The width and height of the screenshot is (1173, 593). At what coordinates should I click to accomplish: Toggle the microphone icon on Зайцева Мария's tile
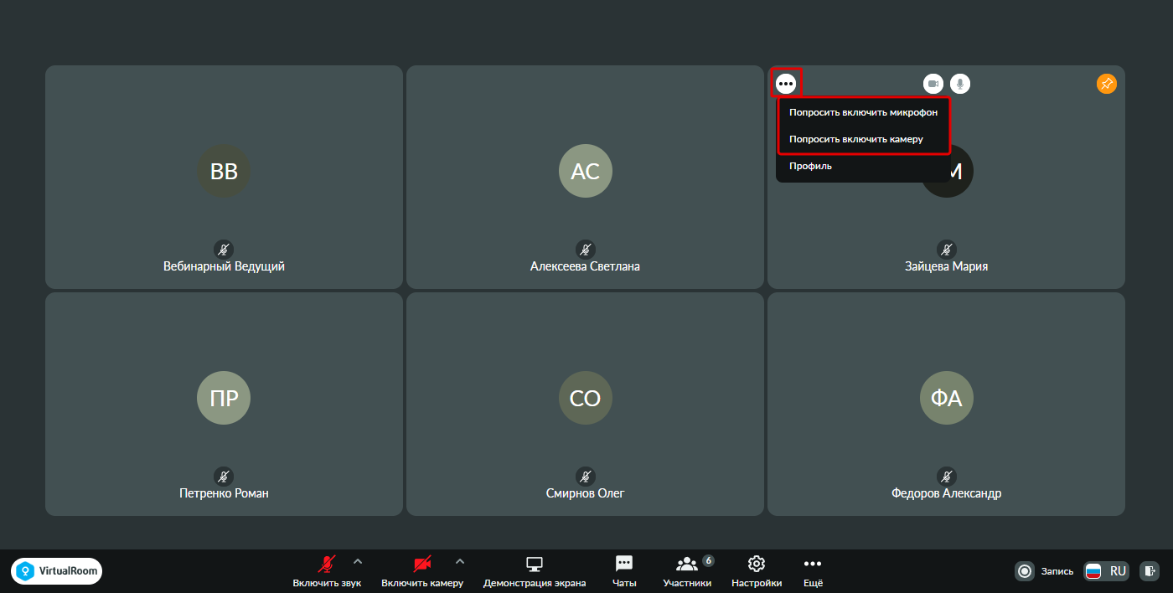(x=960, y=84)
